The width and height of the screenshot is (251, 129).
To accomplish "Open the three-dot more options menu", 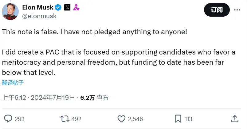I will [237, 10].
